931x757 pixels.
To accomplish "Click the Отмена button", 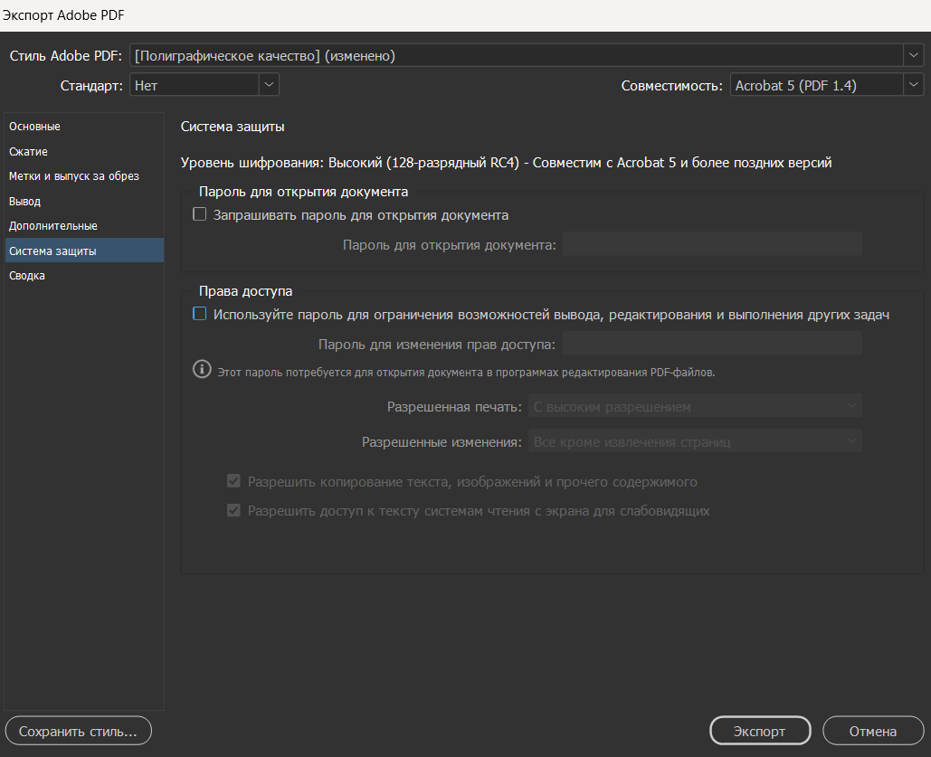I will pyautogui.click(x=873, y=731).
